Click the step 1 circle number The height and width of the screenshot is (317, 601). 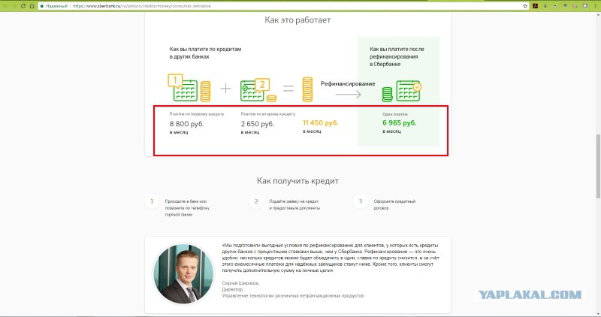tap(152, 201)
